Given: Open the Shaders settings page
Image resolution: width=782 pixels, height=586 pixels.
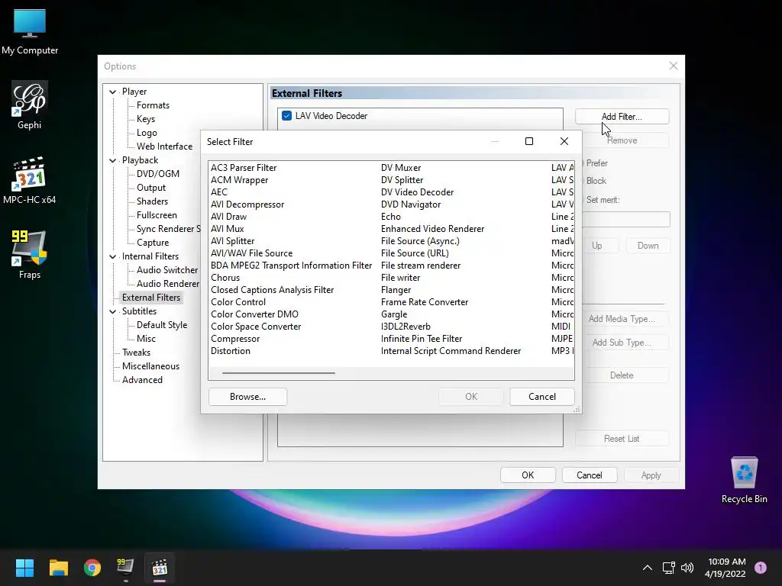Looking at the screenshot, I should (152, 201).
